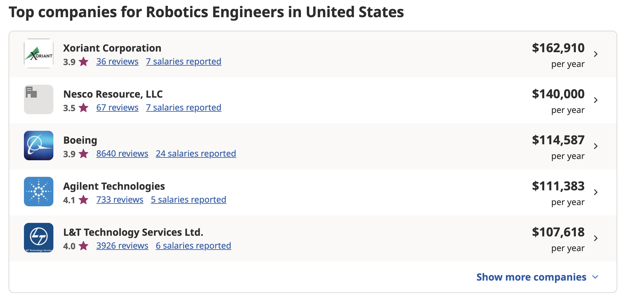View Agilent's 5 salaries reported
The height and width of the screenshot is (299, 624).
188,200
